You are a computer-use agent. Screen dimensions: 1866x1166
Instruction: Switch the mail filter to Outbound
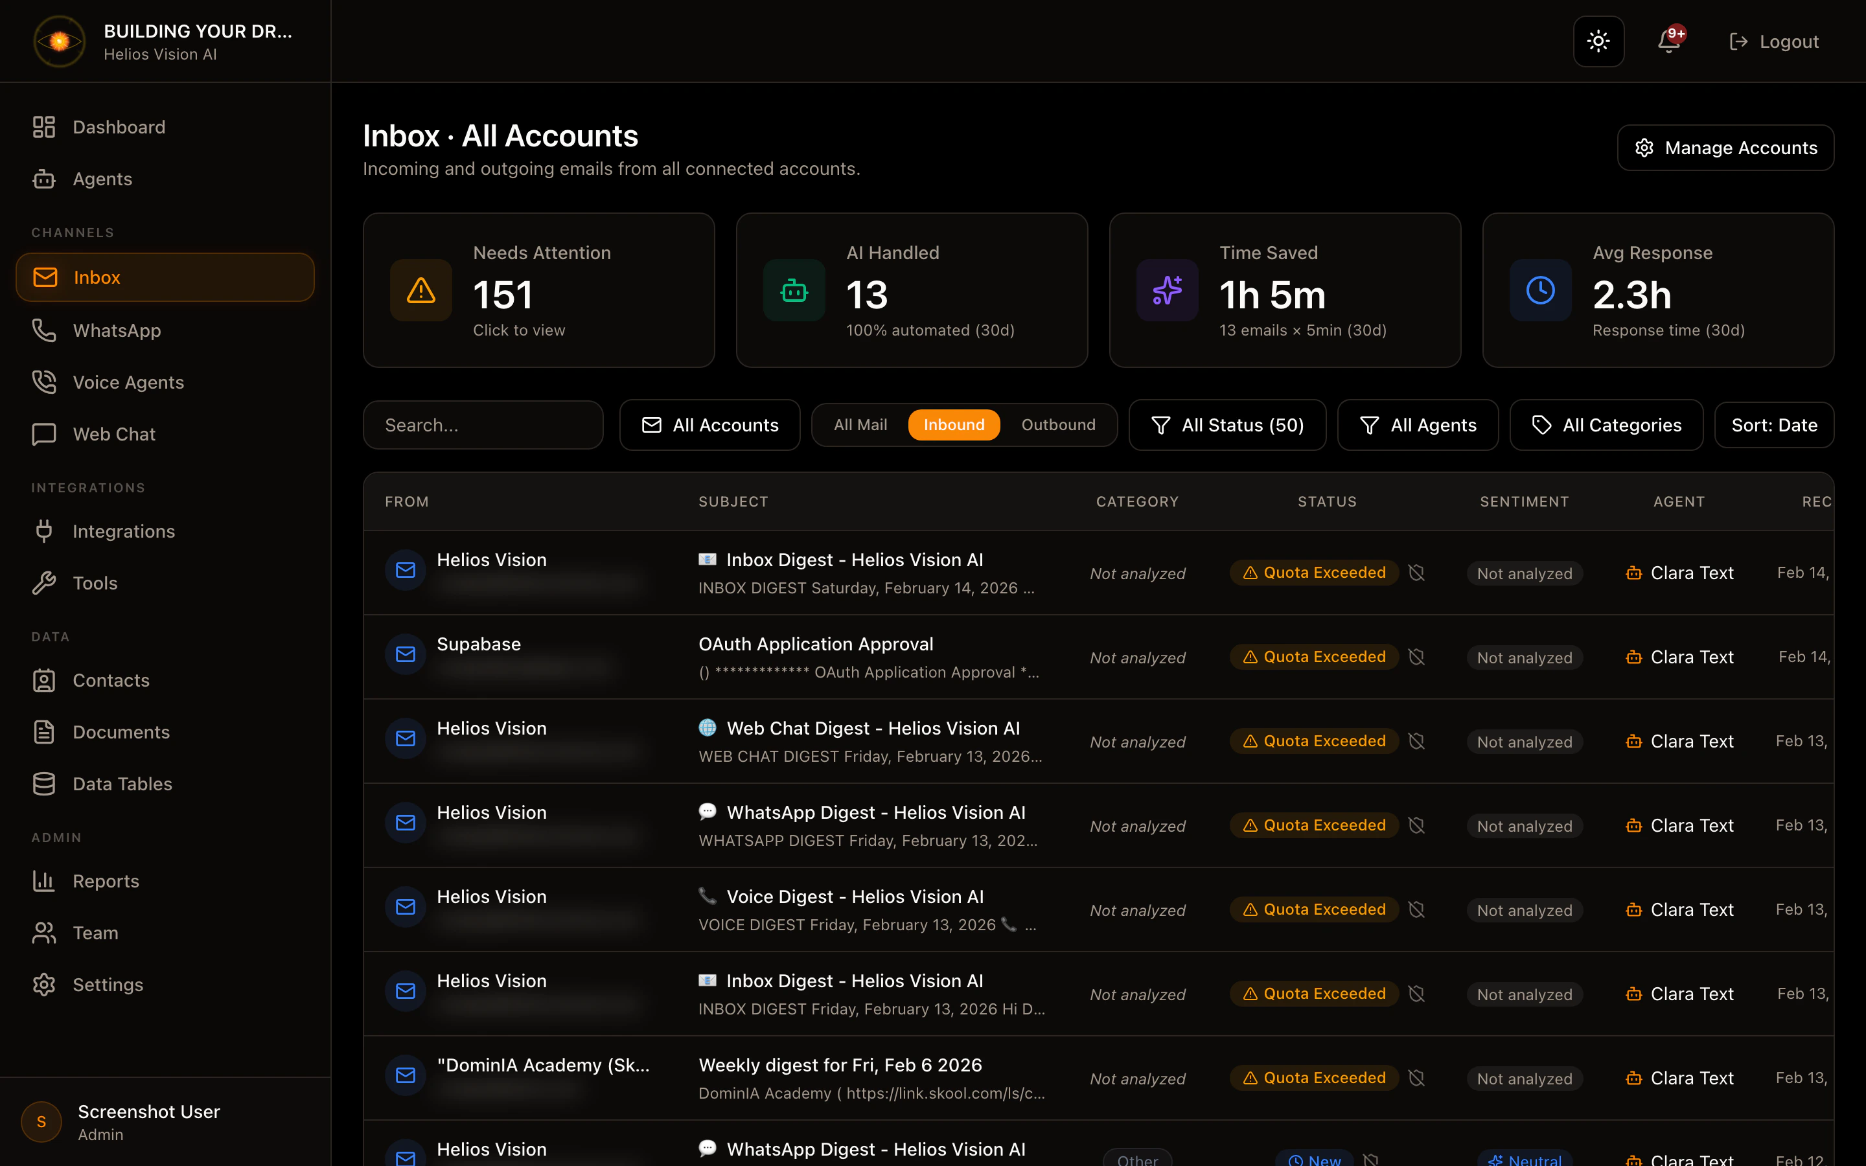pyautogui.click(x=1058, y=425)
